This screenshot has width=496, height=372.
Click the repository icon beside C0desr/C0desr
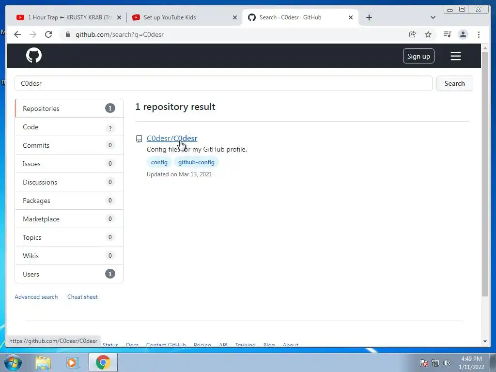pyautogui.click(x=139, y=139)
